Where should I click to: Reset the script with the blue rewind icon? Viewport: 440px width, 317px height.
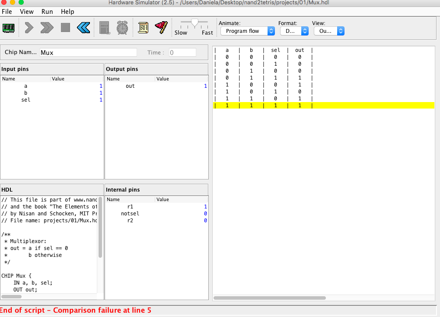(83, 28)
